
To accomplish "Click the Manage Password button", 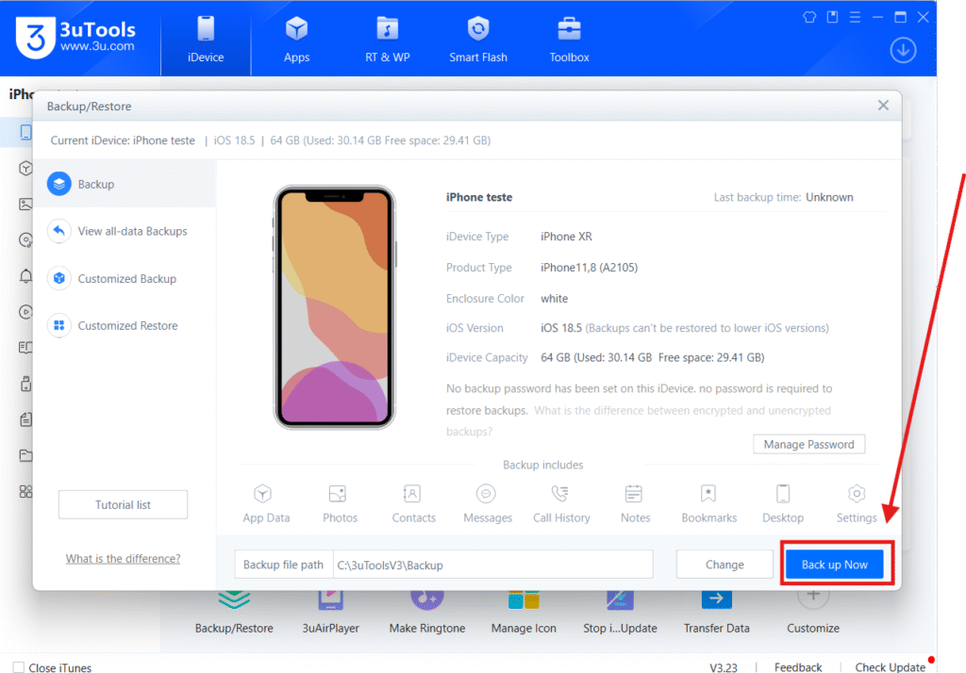I will click(x=808, y=444).
